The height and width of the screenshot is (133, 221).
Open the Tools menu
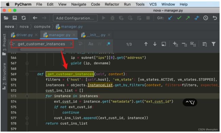point(140,4)
